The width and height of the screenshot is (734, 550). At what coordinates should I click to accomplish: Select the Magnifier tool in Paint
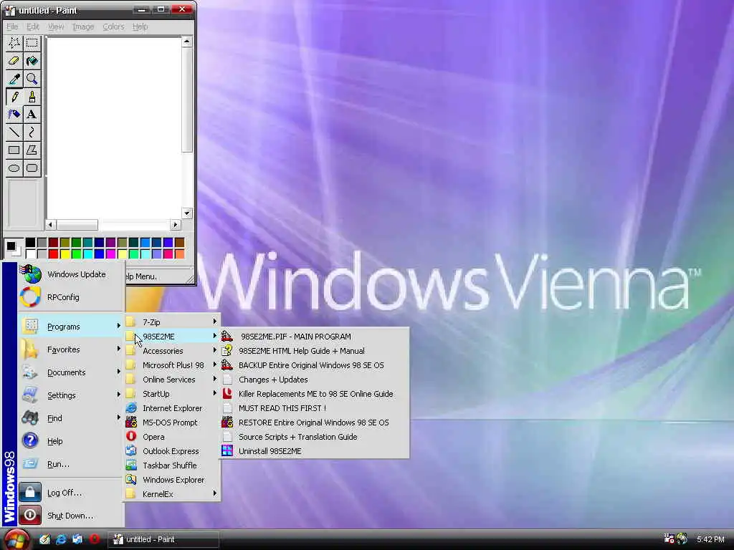32,79
